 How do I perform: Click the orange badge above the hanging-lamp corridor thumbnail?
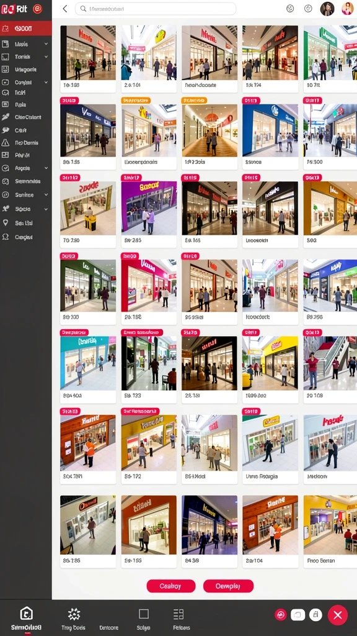tap(194, 100)
